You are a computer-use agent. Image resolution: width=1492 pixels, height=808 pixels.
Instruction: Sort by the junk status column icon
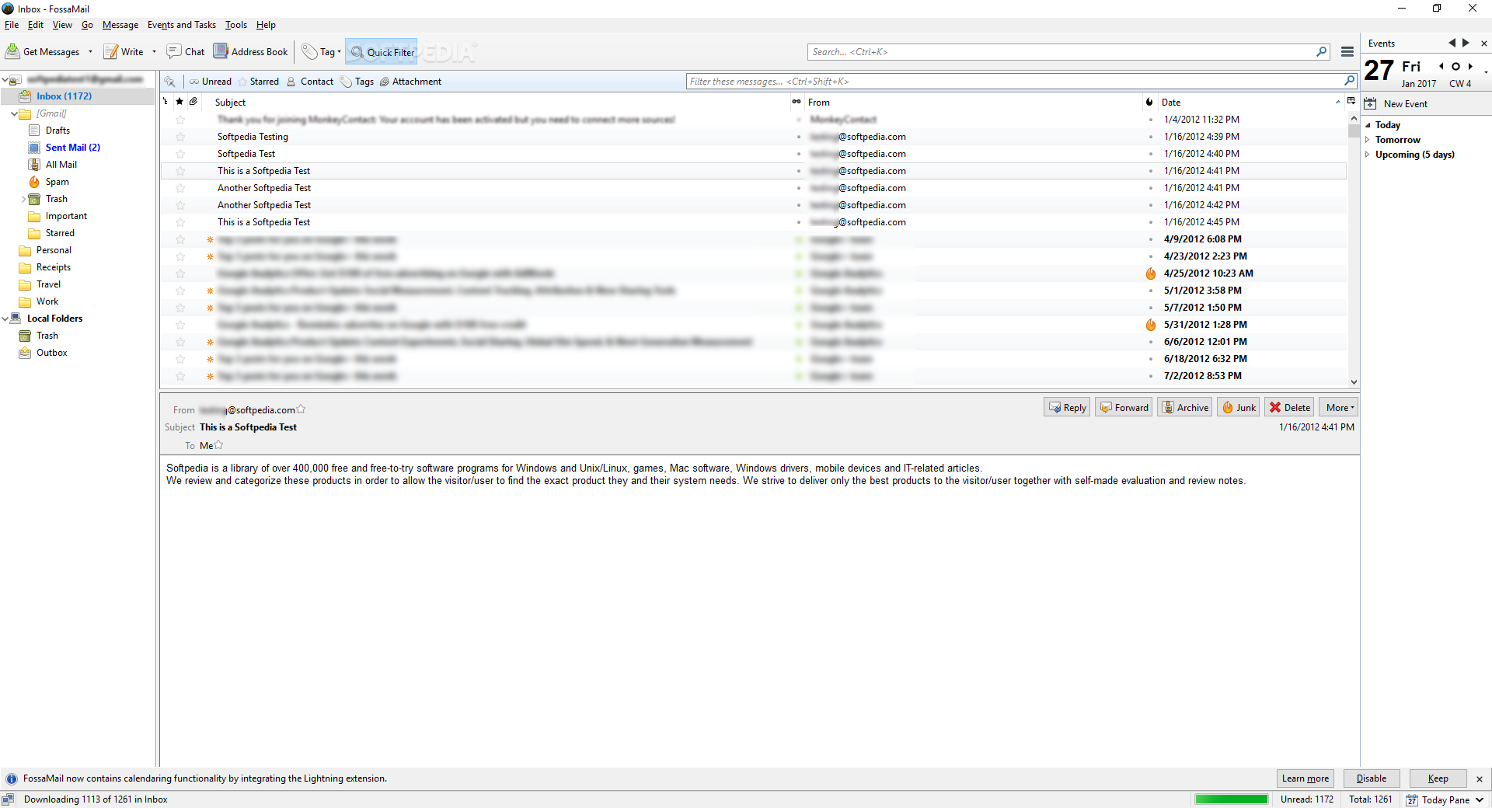tap(1149, 102)
